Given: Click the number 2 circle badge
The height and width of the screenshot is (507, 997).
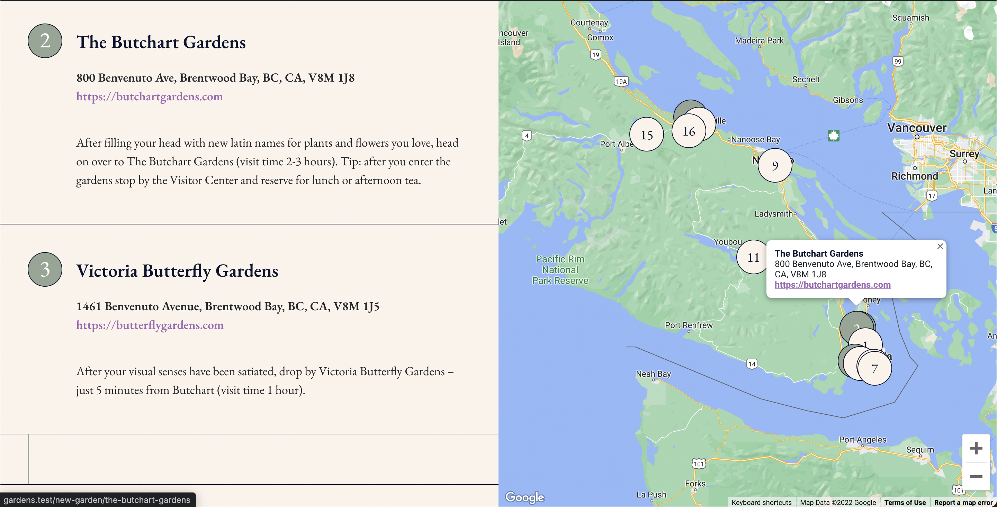Looking at the screenshot, I should pos(45,41).
